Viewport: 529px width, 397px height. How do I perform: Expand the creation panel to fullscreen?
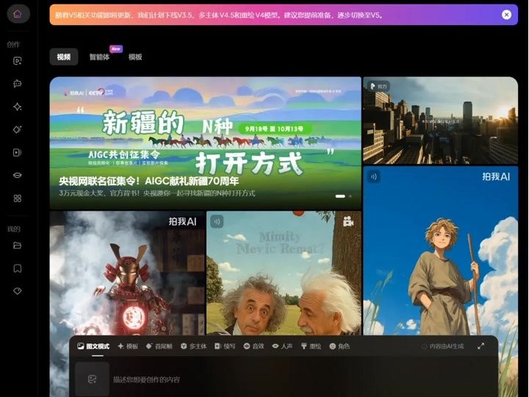[x=481, y=346]
